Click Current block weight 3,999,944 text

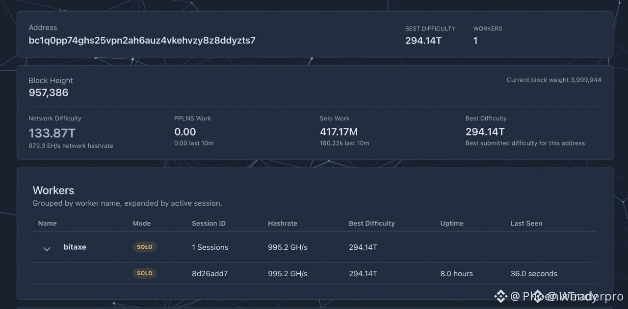click(x=554, y=80)
